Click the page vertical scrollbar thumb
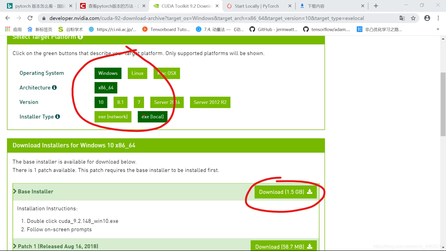 (443, 104)
